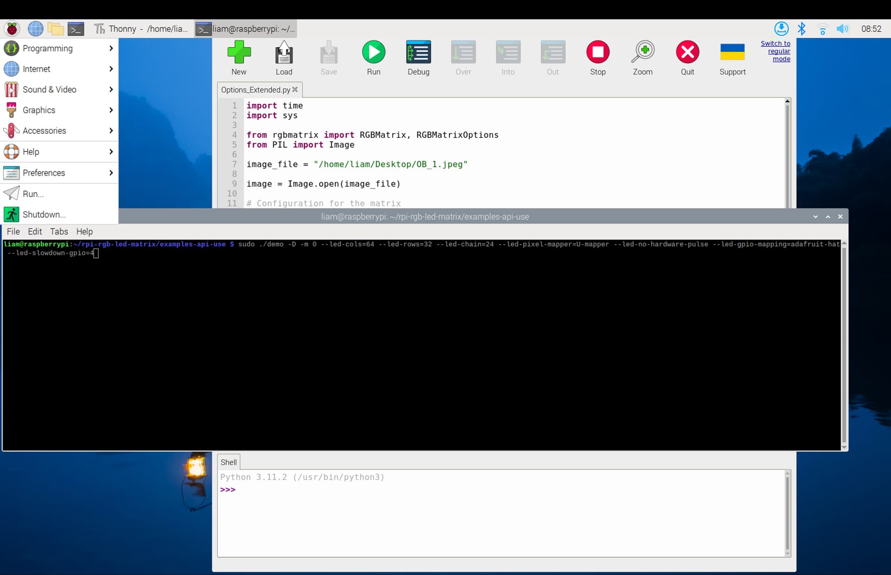Open the Wi-Fi network tray icon
The height and width of the screenshot is (575, 891).
point(822,29)
